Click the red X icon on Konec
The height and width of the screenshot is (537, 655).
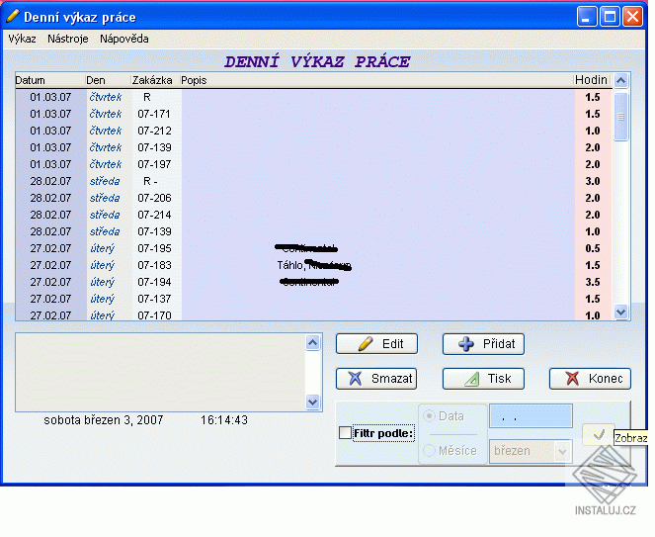(x=572, y=379)
